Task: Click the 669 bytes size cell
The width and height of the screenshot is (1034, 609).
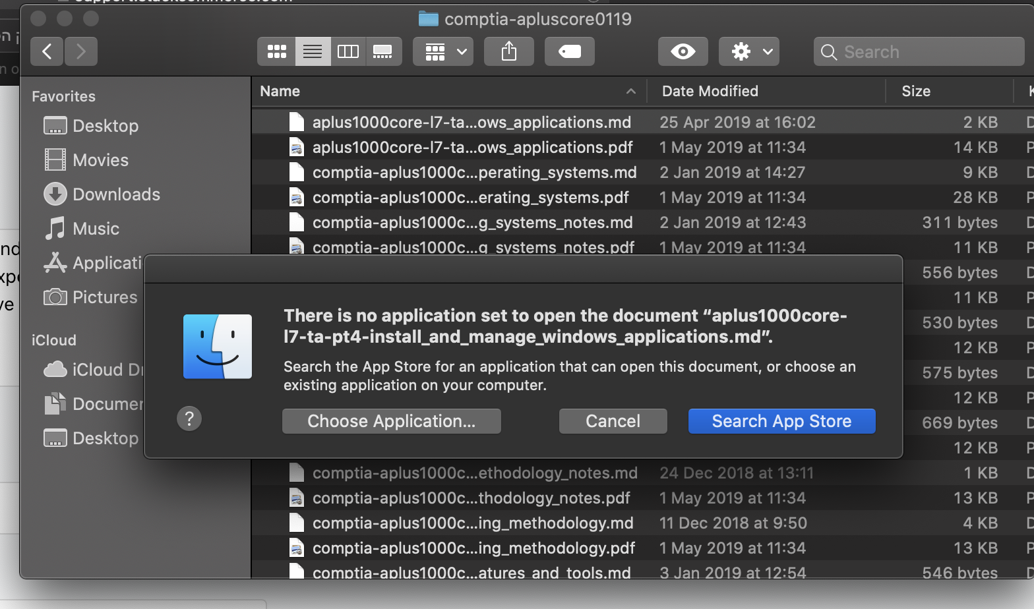Action: coord(959,422)
